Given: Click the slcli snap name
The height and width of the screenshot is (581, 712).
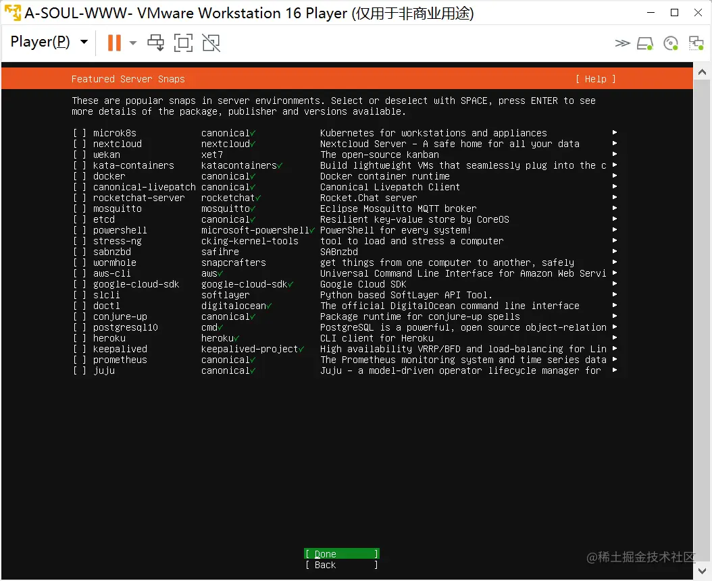Looking at the screenshot, I should click(106, 296).
